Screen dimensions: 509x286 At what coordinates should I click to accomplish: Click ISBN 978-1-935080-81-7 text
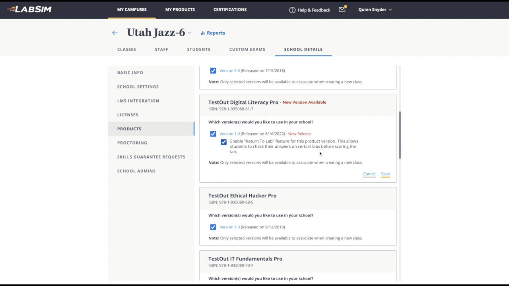(x=231, y=109)
